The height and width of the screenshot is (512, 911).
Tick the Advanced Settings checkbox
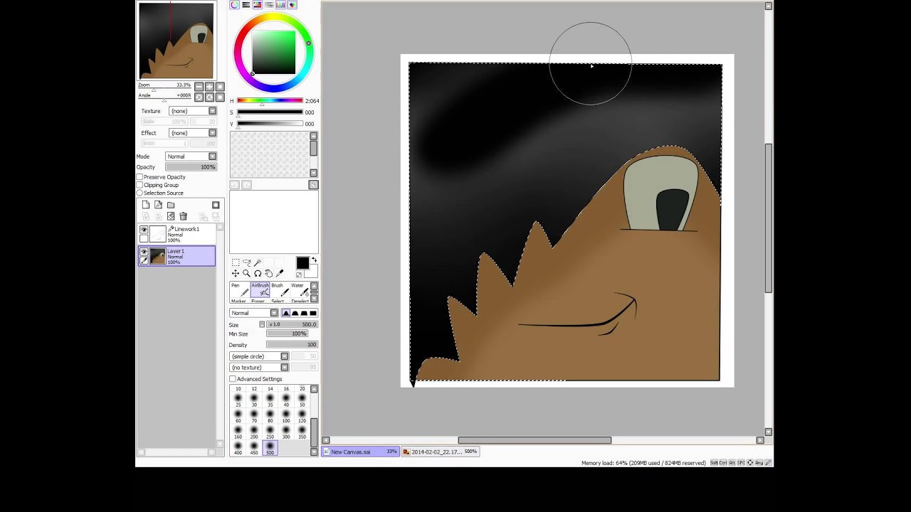[233, 379]
